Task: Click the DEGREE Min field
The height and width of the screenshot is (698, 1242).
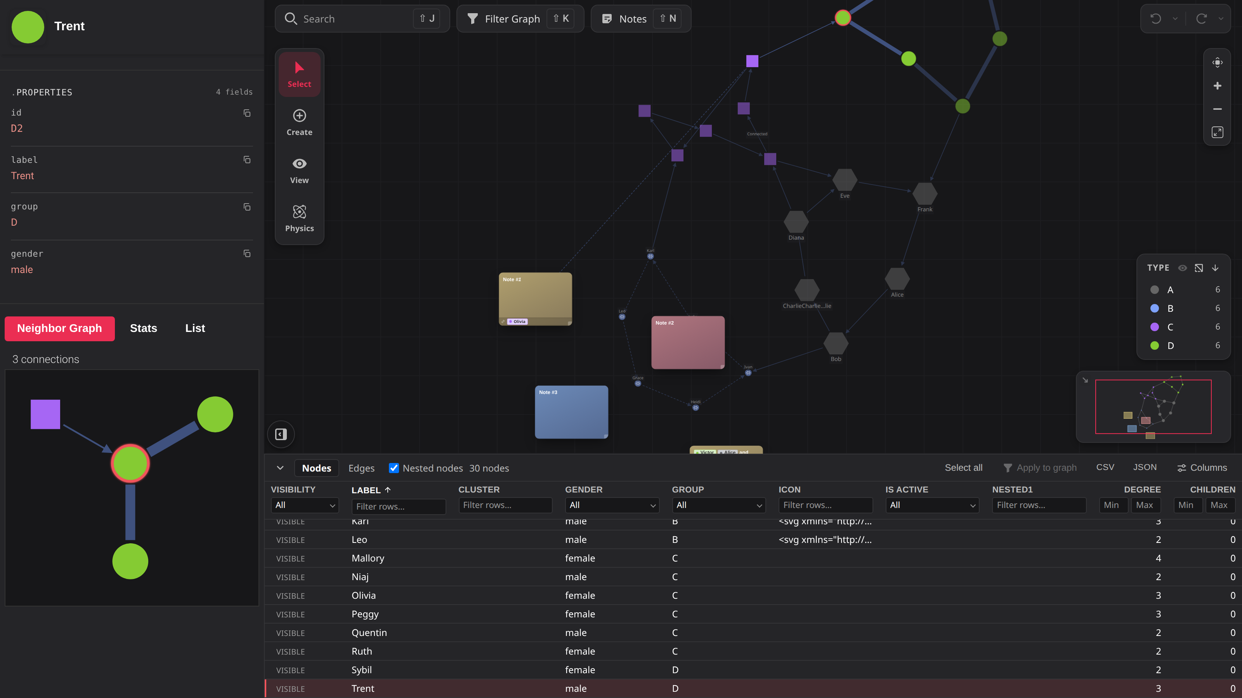Action: [1113, 505]
